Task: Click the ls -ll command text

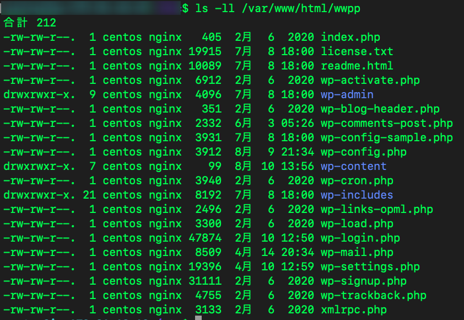Action: click(215, 8)
